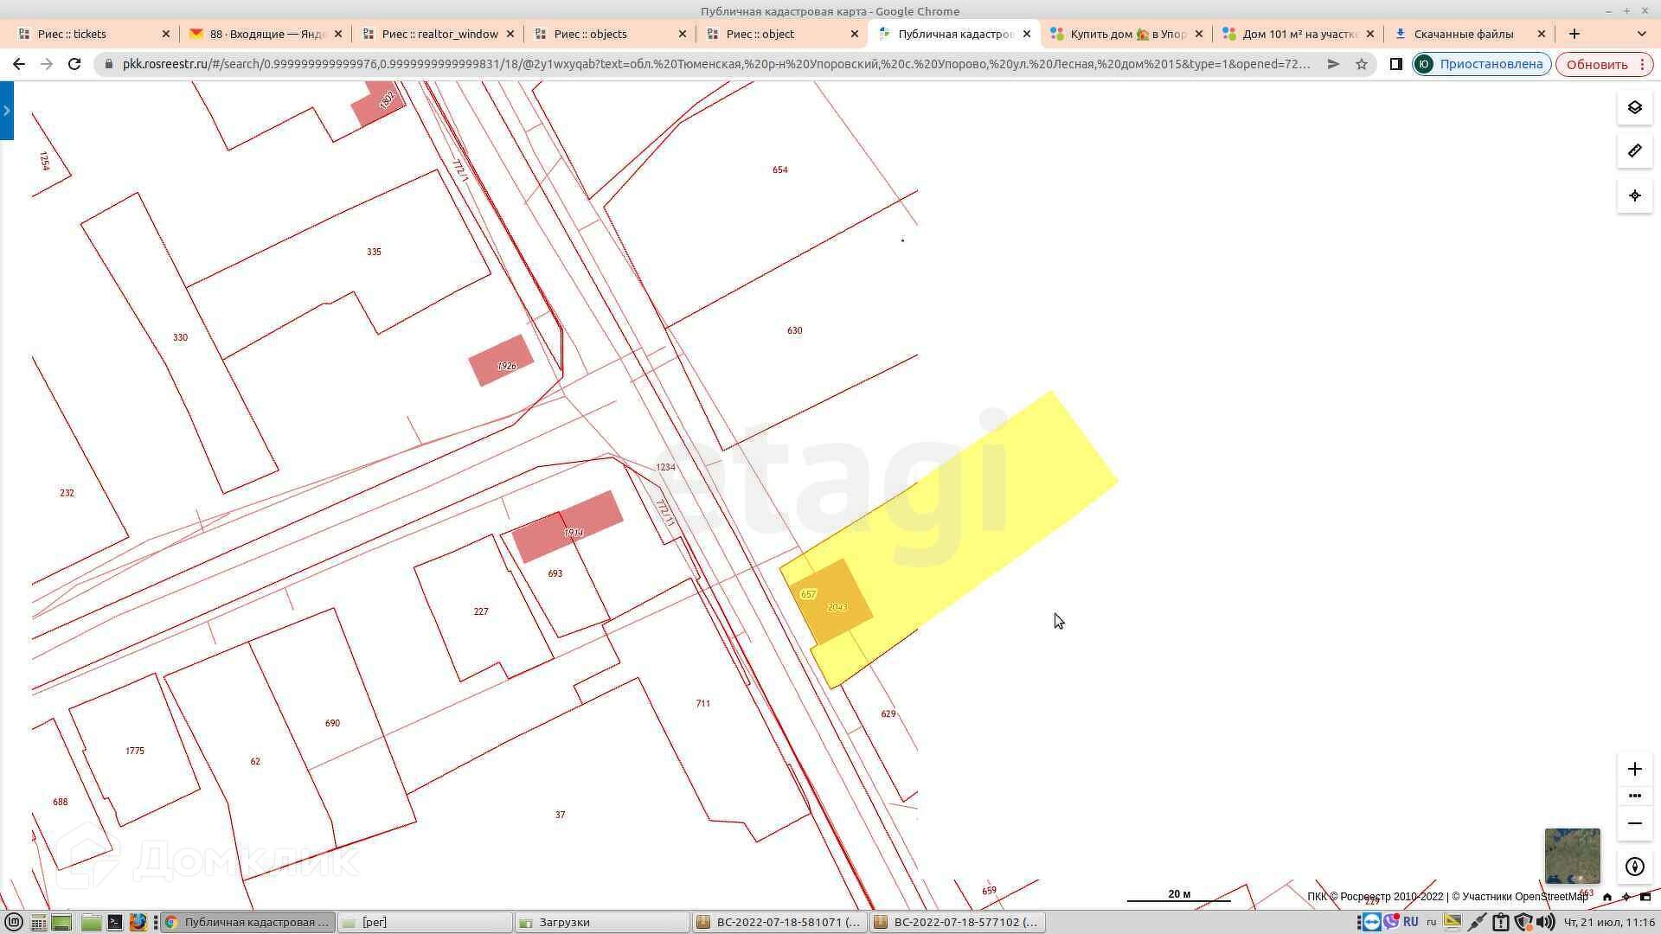Screen dimensions: 1661x934
Task: Click the Обновить browser button
Action: (1596, 64)
